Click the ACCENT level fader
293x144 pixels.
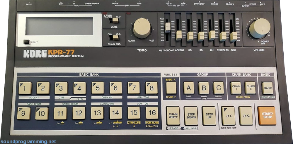(x=179, y=36)
